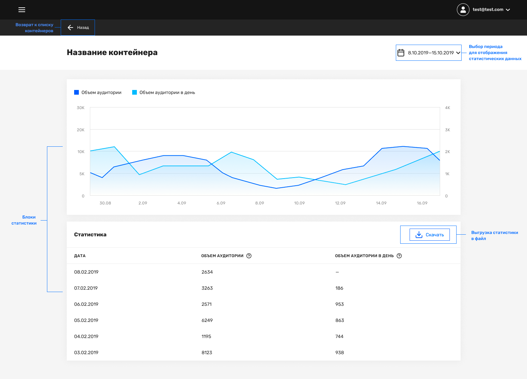Click the audience value 3263

pyautogui.click(x=207, y=288)
